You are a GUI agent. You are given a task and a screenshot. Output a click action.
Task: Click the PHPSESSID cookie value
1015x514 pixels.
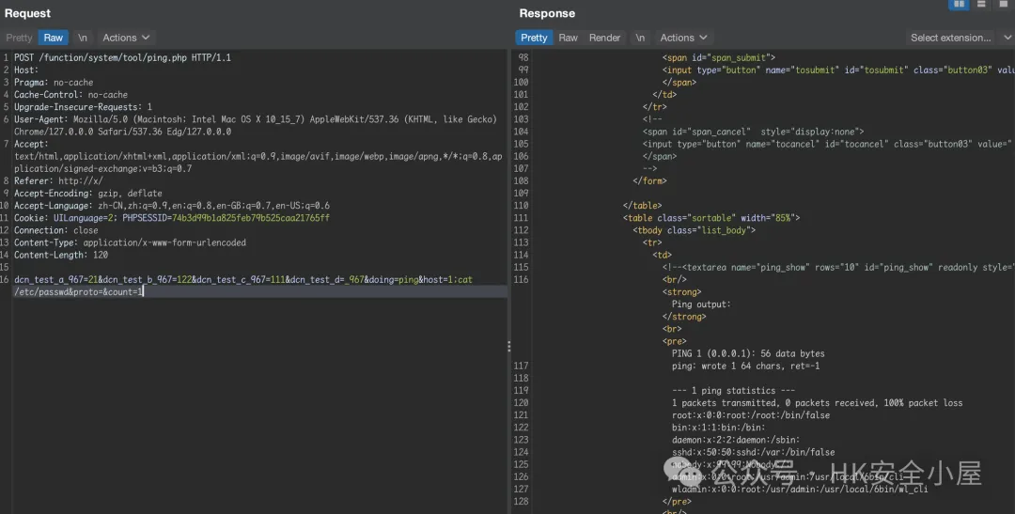(x=251, y=218)
